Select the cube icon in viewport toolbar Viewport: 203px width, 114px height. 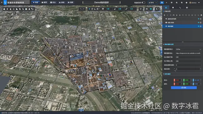click(4, 9)
